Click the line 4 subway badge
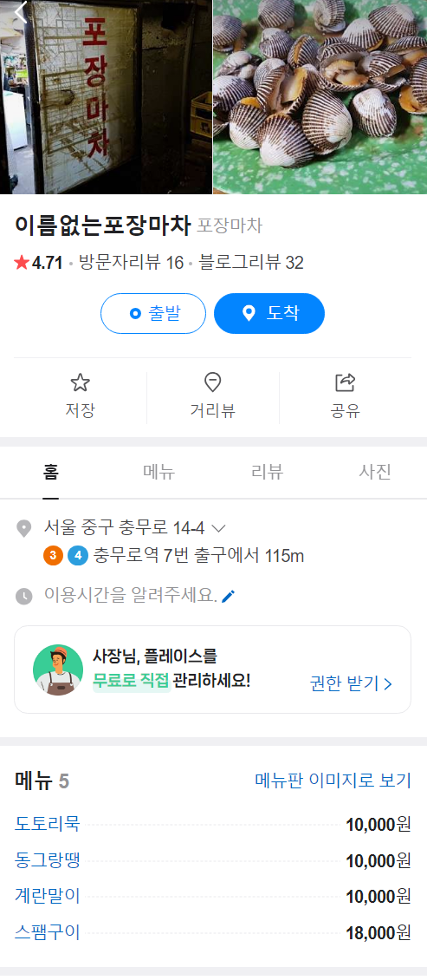The height and width of the screenshot is (980, 427). pyautogui.click(x=77, y=555)
